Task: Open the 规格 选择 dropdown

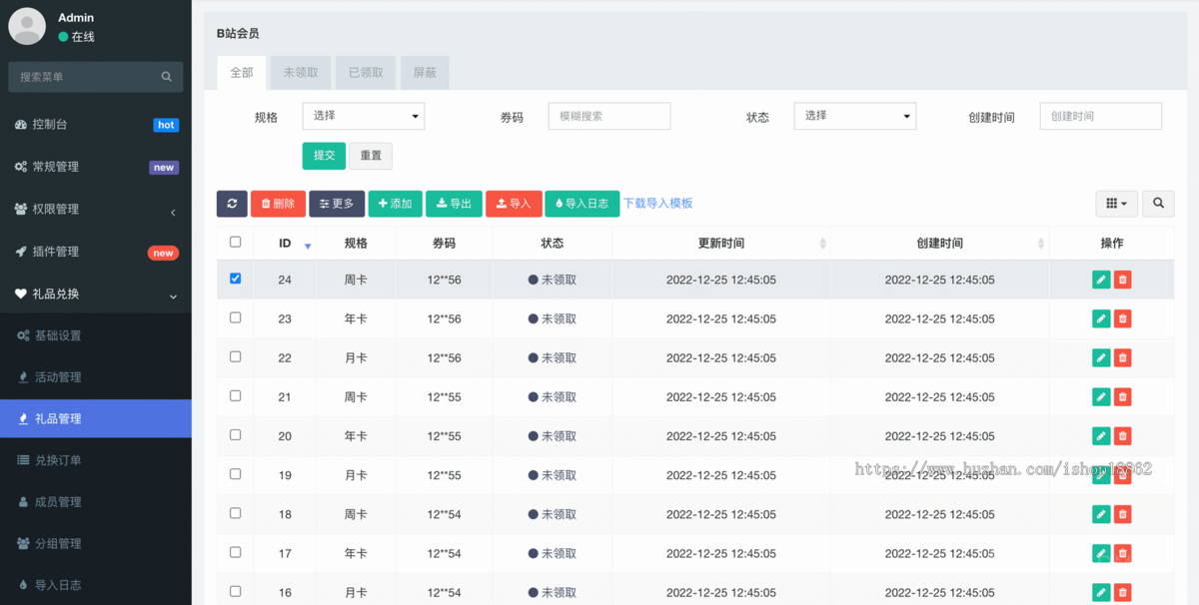Action: click(363, 116)
